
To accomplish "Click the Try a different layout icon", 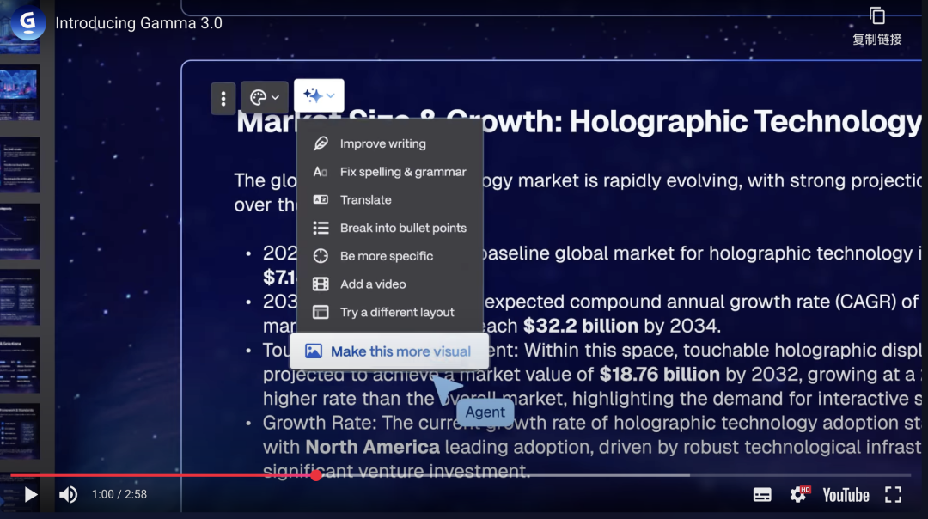I will (321, 312).
